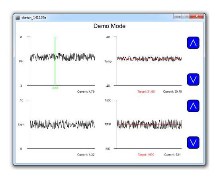The height and width of the screenshot is (179, 219).
Task: Click the Current: 921 RPM reading
Action: point(172,155)
